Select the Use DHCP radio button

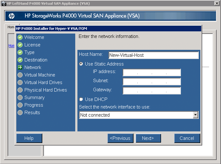point(81,99)
